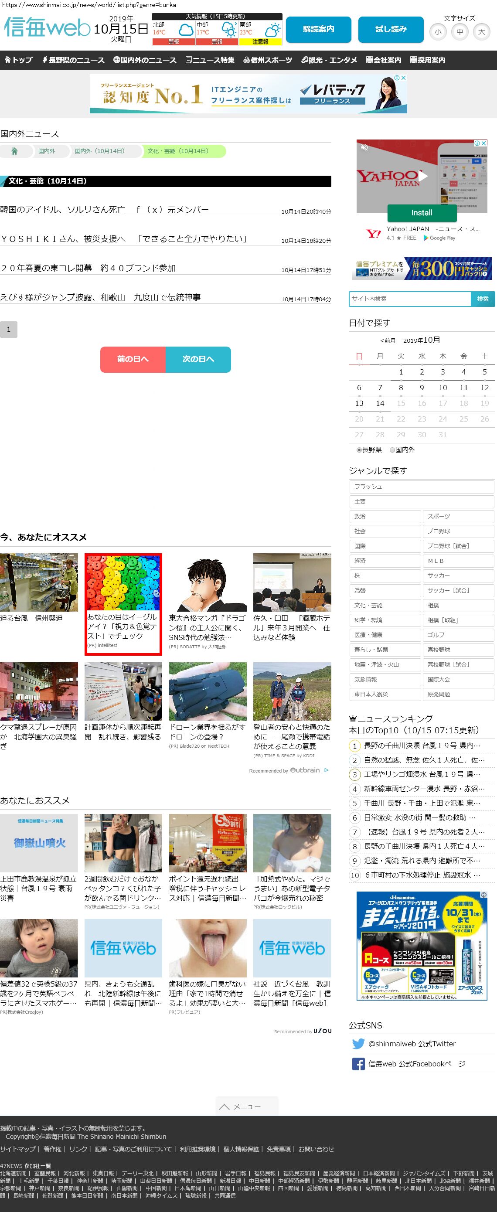Open 北海道新聞 in 47NEWS list
Viewport: 497px width, 1212px height.
[x=13, y=1174]
